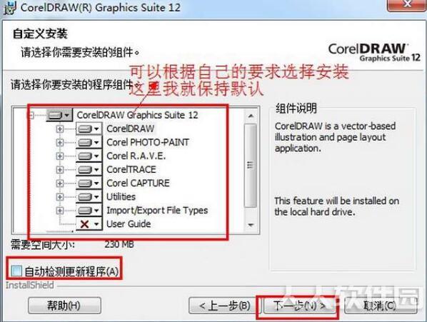Viewport: 427px width, 322px height.
Task: Open the Corel R.A.V.E. drive icon
Action: [x=89, y=156]
